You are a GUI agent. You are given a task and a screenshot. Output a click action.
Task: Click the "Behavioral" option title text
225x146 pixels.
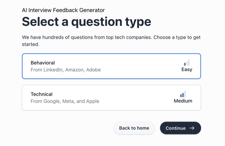(43, 63)
